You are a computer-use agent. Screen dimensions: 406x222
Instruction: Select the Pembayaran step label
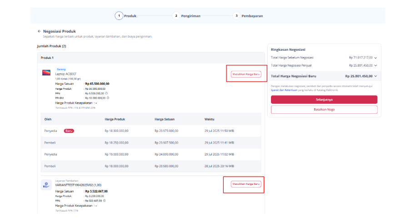click(252, 16)
